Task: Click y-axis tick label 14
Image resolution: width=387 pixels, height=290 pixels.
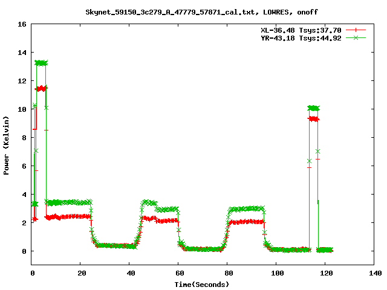Action: [22, 53]
